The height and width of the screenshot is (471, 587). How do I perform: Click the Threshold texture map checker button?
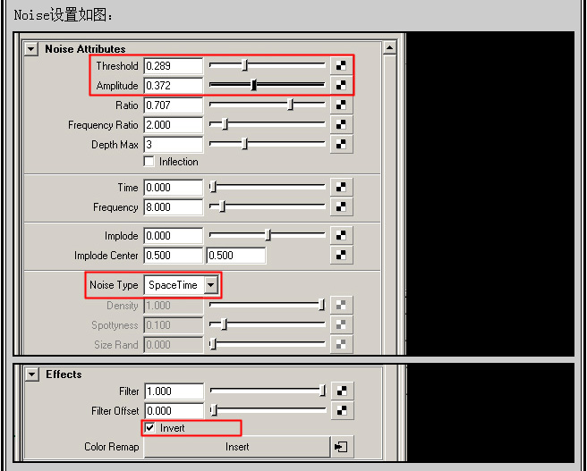[x=341, y=66]
